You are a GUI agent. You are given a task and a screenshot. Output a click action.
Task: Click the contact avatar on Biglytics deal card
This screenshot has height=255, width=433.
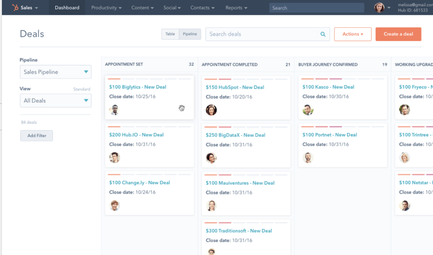[x=115, y=109]
